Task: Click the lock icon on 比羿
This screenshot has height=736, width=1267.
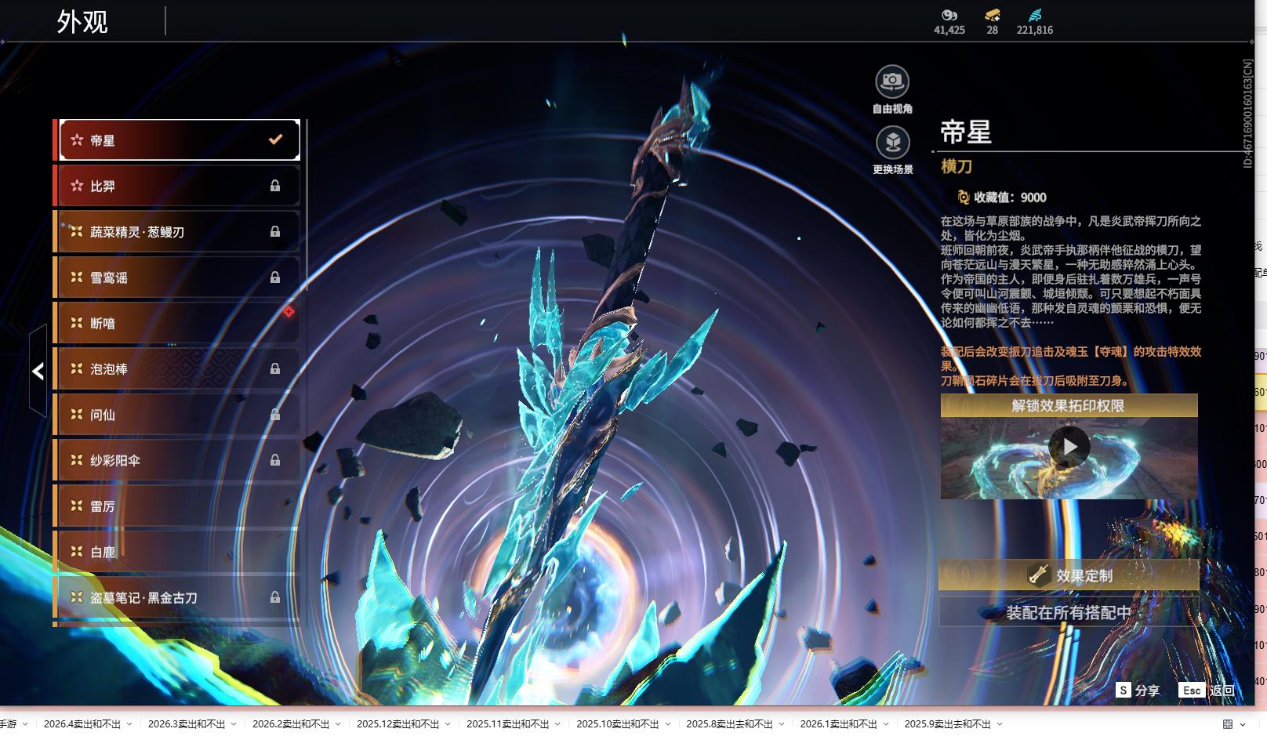Action: [275, 186]
